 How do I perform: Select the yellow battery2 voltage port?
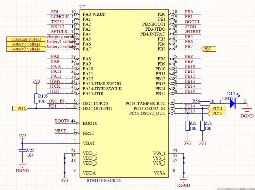[26, 49]
